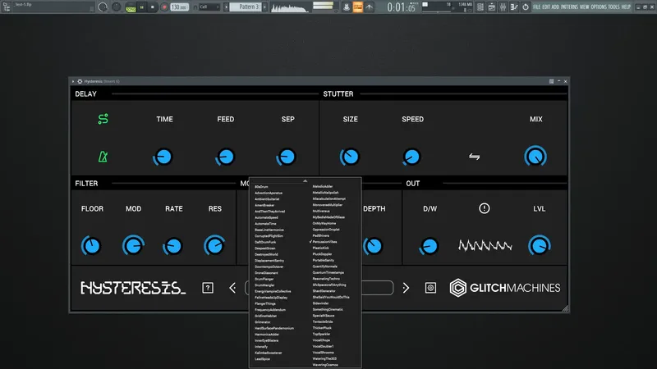Image resolution: width=657 pixels, height=369 pixels.
Task: Toggle SONG mode button
Action: coord(131,7)
